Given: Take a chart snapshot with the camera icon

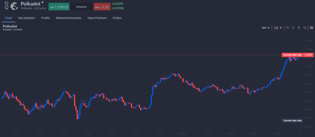Looking at the screenshot, I should (311, 28).
